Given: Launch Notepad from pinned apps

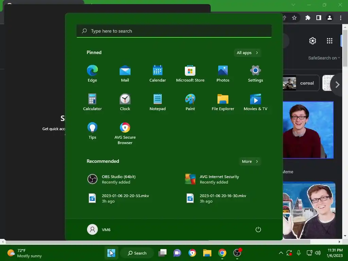Looking at the screenshot, I should click(x=158, y=102).
